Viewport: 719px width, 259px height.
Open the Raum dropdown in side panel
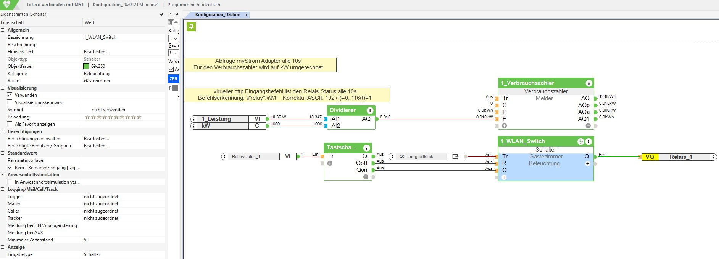pyautogui.click(x=174, y=53)
